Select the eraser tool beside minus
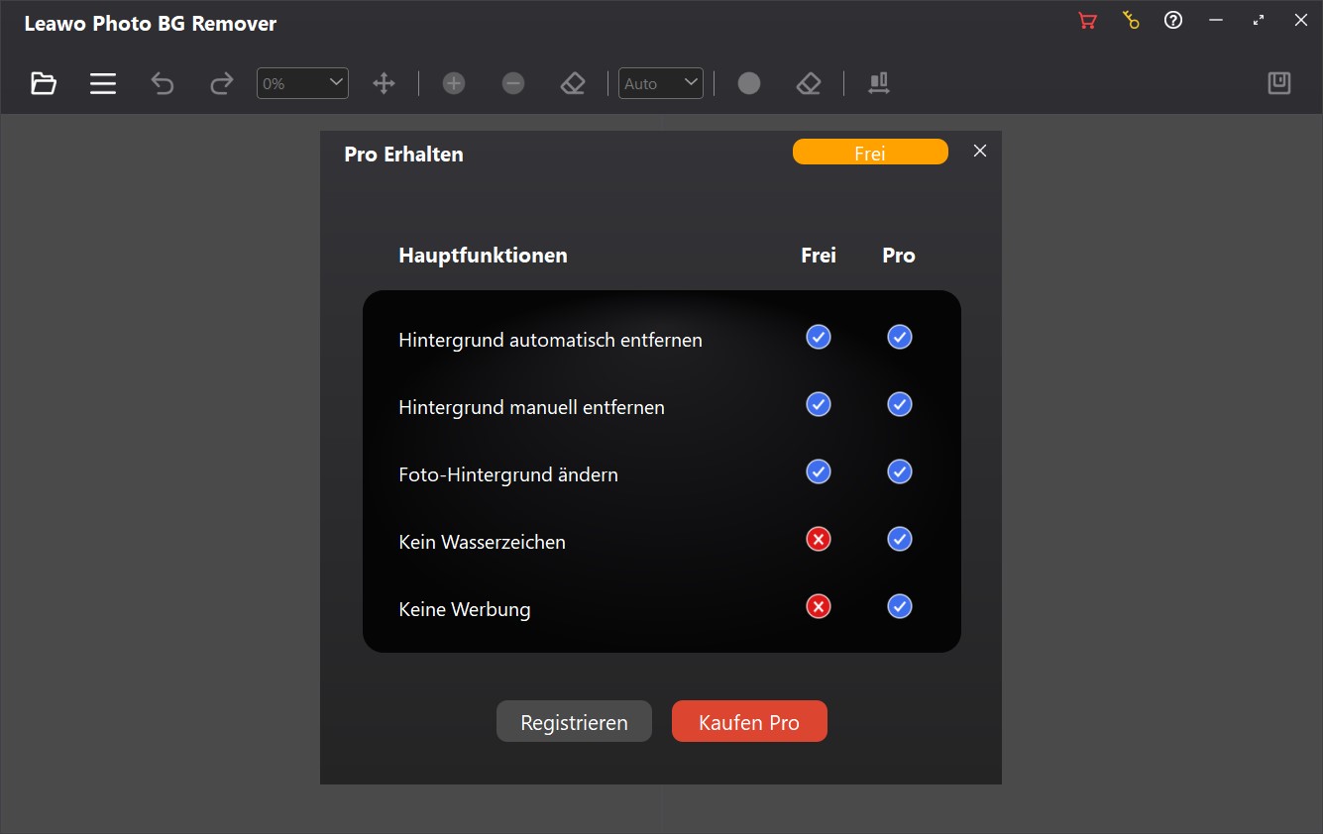This screenshot has width=1323, height=834. click(573, 84)
